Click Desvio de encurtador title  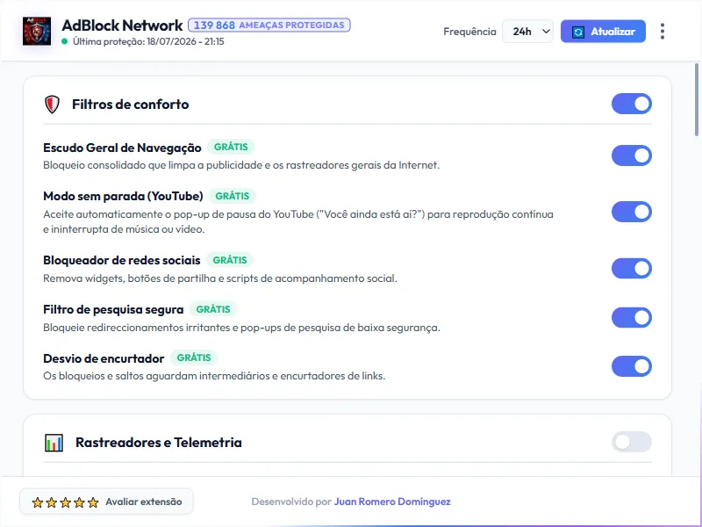tap(104, 358)
